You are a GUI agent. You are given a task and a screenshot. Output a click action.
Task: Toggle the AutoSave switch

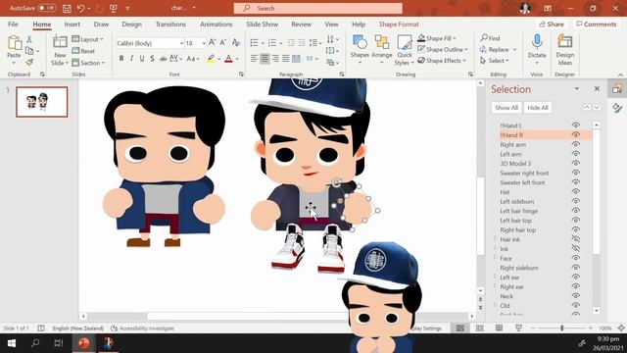click(x=47, y=8)
